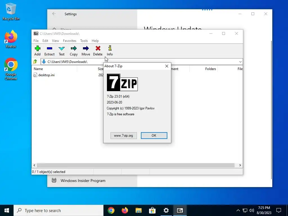Open File Explorer from the taskbar
The image size is (288, 216).
pyautogui.click(x=139, y=210)
